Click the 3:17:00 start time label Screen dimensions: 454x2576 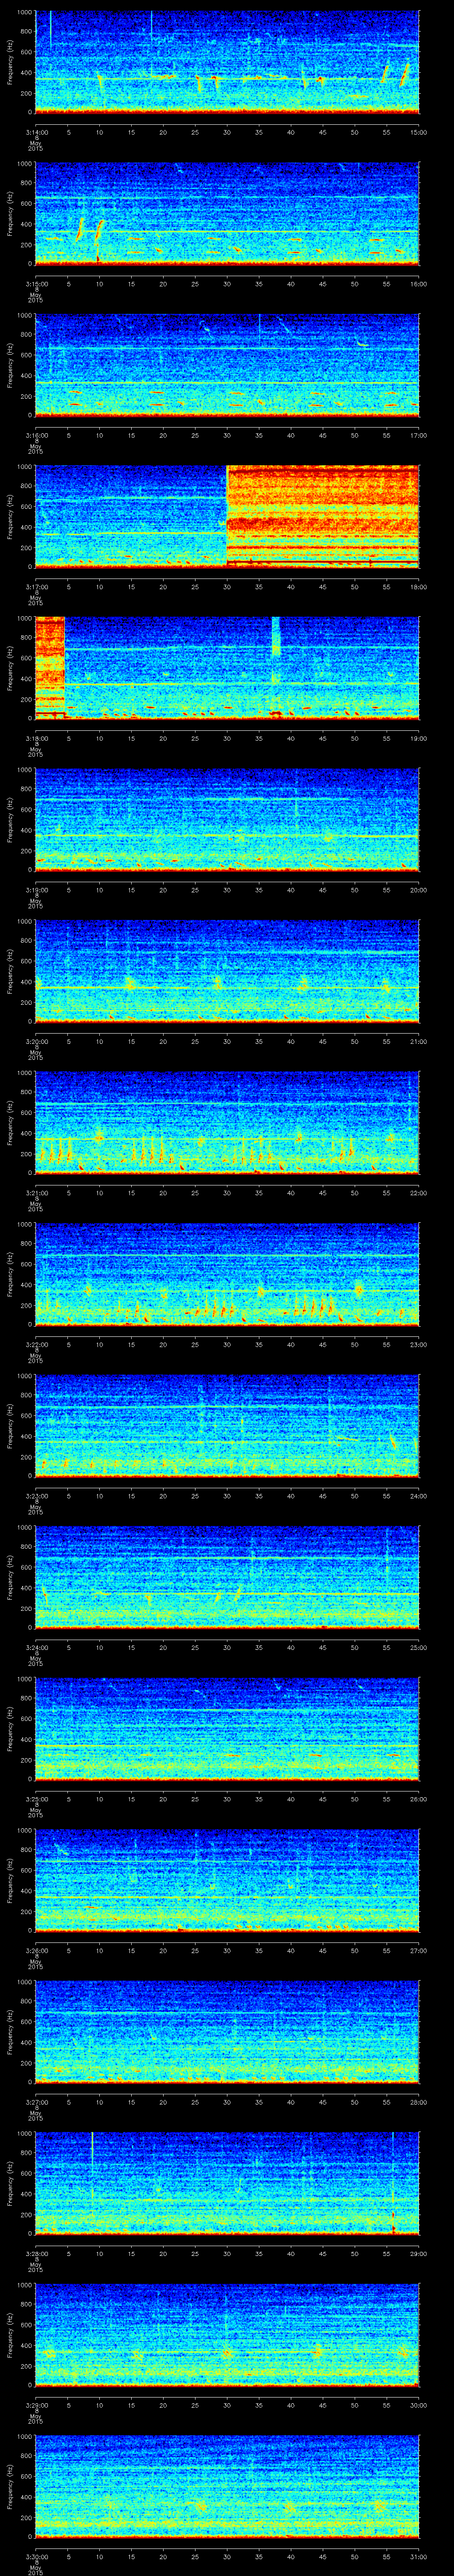point(36,587)
